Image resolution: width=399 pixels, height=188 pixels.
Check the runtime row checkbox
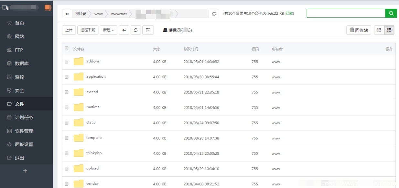point(67,107)
